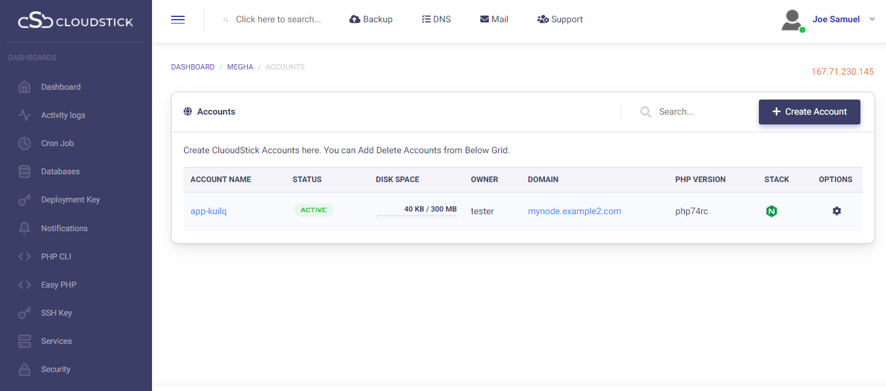
Task: Open the mynode.example2.com domain link
Action: click(x=574, y=211)
